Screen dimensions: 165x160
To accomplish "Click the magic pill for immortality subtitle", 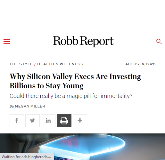I will coord(71,96).
